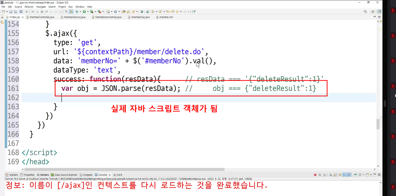Click the Pin Console icon
This screenshot has width=396, height=196.
pyautogui.click(x=355, y=175)
